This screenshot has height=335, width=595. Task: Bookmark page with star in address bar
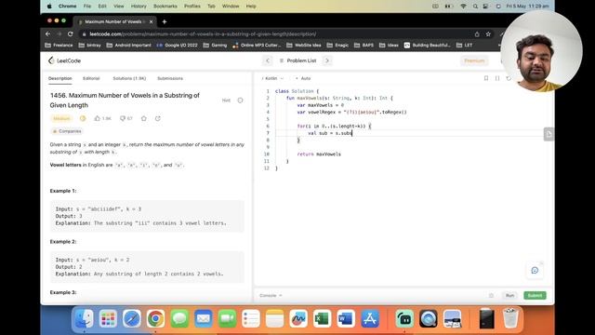[x=488, y=33]
